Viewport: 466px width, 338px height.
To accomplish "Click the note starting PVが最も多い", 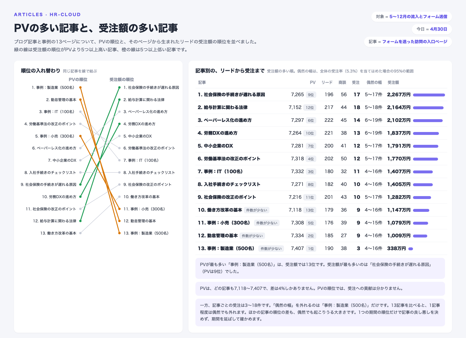I will coord(320,268).
